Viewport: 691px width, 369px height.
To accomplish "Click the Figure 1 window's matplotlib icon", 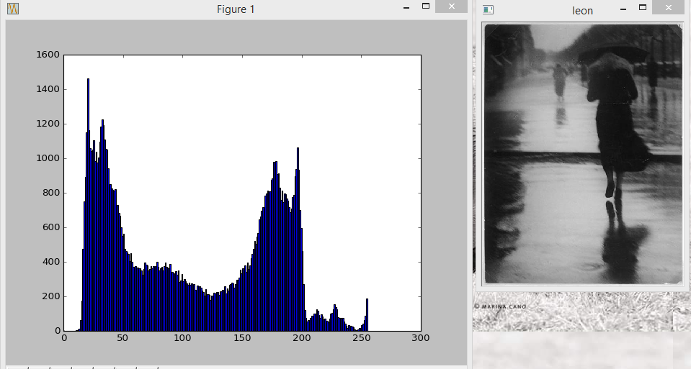I will pyautogui.click(x=13, y=9).
